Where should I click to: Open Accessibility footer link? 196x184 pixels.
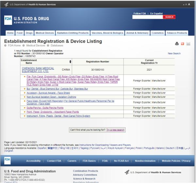pyautogui.click(x=33, y=161)
